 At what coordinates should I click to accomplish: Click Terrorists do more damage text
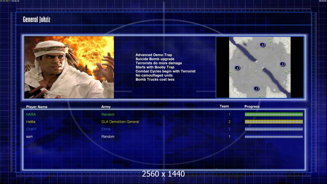click(x=159, y=63)
